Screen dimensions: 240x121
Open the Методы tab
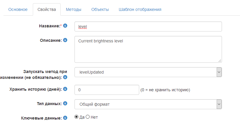74,9
